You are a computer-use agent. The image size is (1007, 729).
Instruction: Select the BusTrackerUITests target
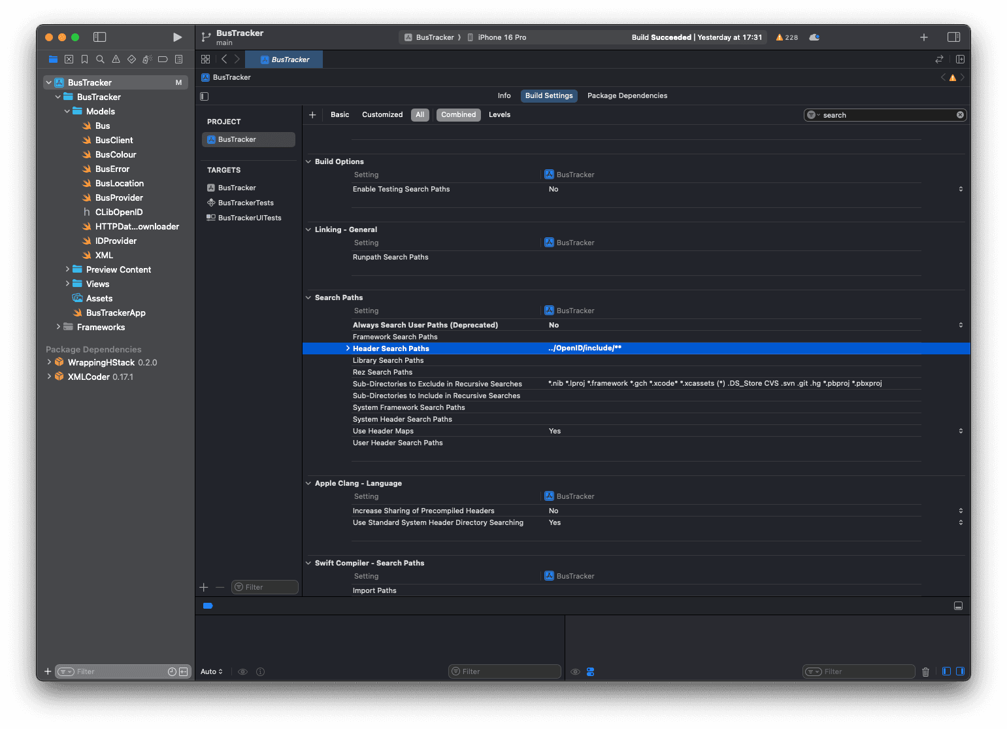[250, 218]
